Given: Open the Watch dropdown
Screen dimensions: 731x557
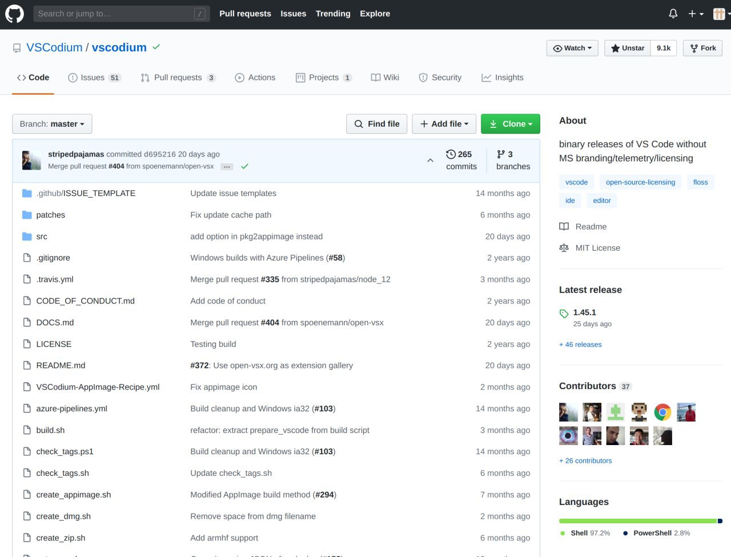Looking at the screenshot, I should (x=572, y=48).
